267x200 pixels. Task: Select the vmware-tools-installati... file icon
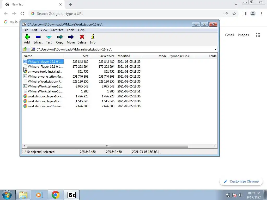click(25, 72)
